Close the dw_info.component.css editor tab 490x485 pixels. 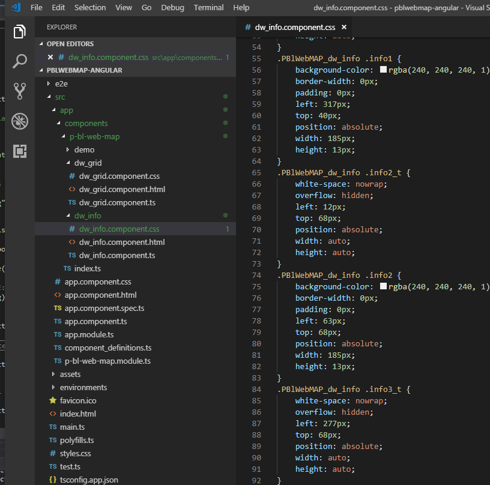(x=344, y=27)
